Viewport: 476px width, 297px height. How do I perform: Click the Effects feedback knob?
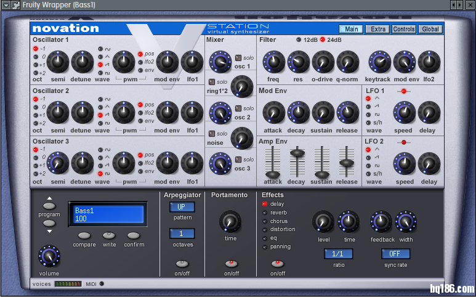coord(381,222)
